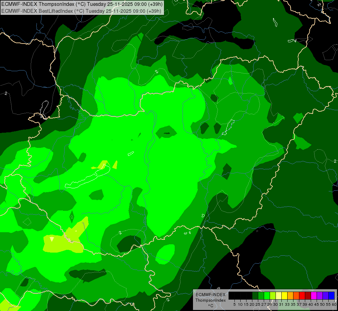
Task: Click the legend tick value 40
Action: 311,304
